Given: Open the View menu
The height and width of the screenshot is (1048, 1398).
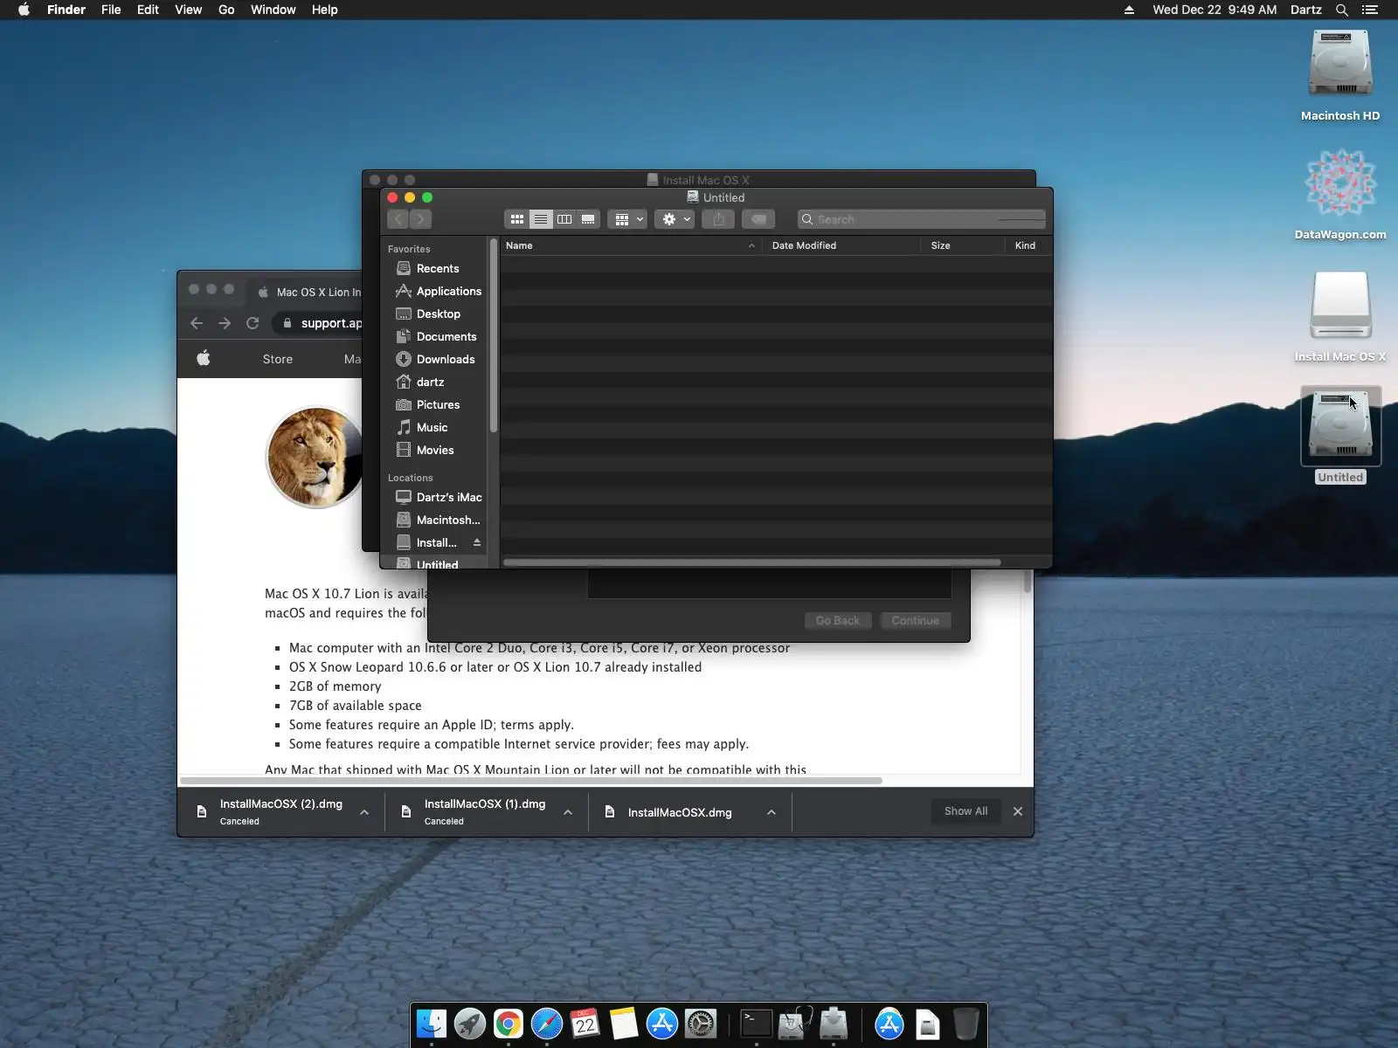Looking at the screenshot, I should pyautogui.click(x=188, y=10).
